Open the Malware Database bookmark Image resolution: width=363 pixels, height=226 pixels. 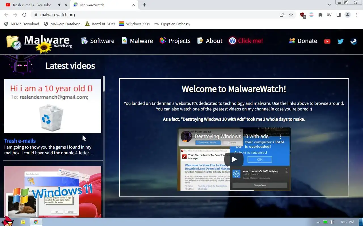pos(62,24)
